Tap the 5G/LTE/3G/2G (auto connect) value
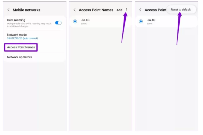203x135 pixels. point(23,38)
